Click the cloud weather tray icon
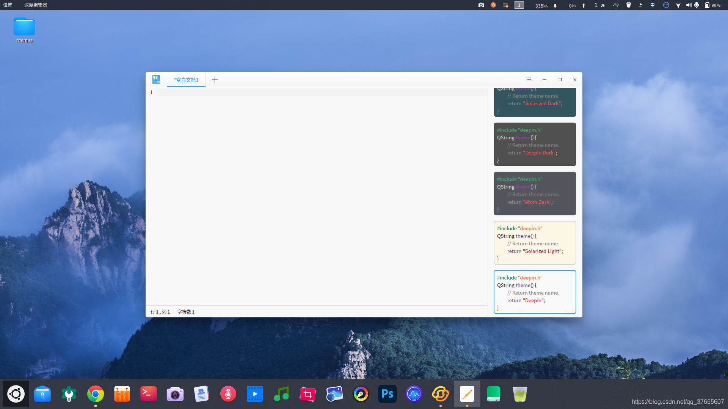This screenshot has height=409, width=728. [x=616, y=5]
